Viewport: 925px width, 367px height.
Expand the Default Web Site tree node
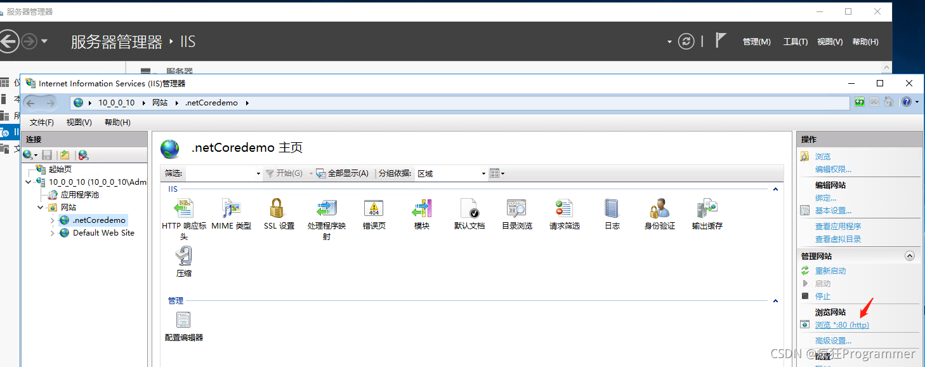click(x=53, y=233)
